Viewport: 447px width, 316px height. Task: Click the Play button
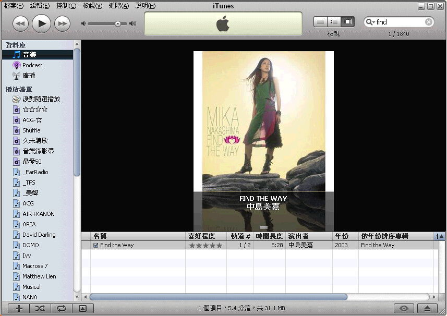coord(42,23)
